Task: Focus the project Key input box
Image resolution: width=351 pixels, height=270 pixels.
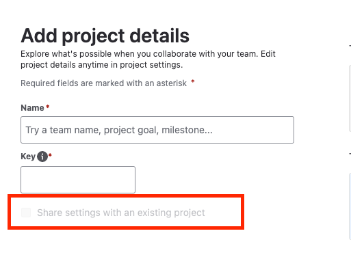Action: [78, 180]
